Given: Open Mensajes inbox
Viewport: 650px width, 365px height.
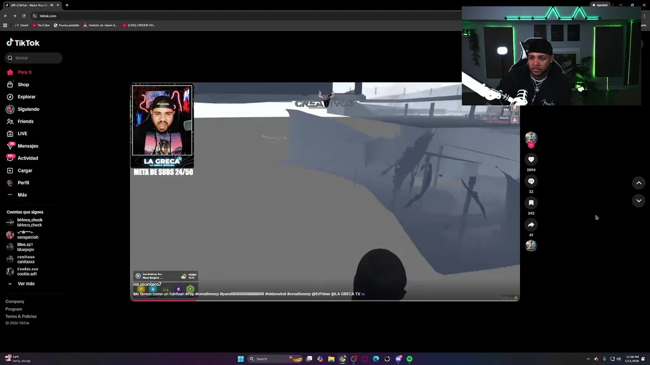Looking at the screenshot, I should tap(22, 146).
